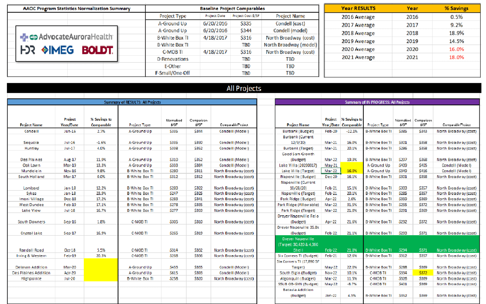Screen dimensions: 486x304
Task: Click the yellow $372 cell beside South Elgin
Action: click(x=423, y=273)
